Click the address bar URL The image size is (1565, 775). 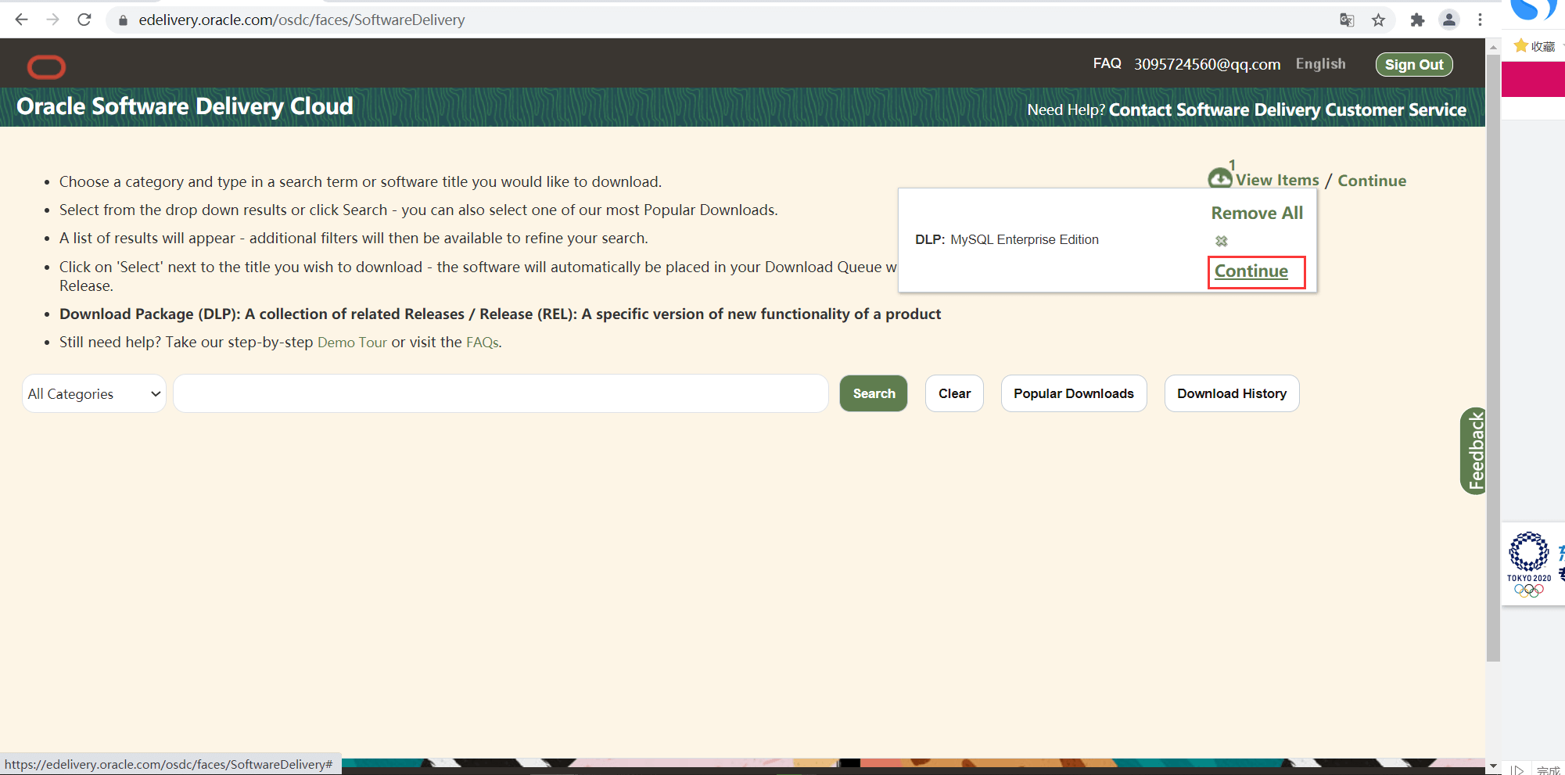tap(302, 20)
